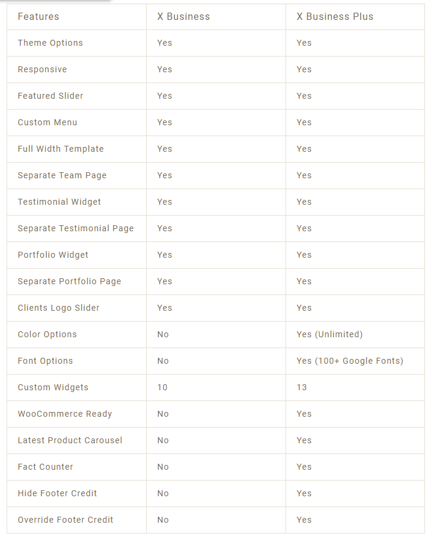This screenshot has height=539, width=431.
Task: Click the X Business column header
Action: pos(183,17)
